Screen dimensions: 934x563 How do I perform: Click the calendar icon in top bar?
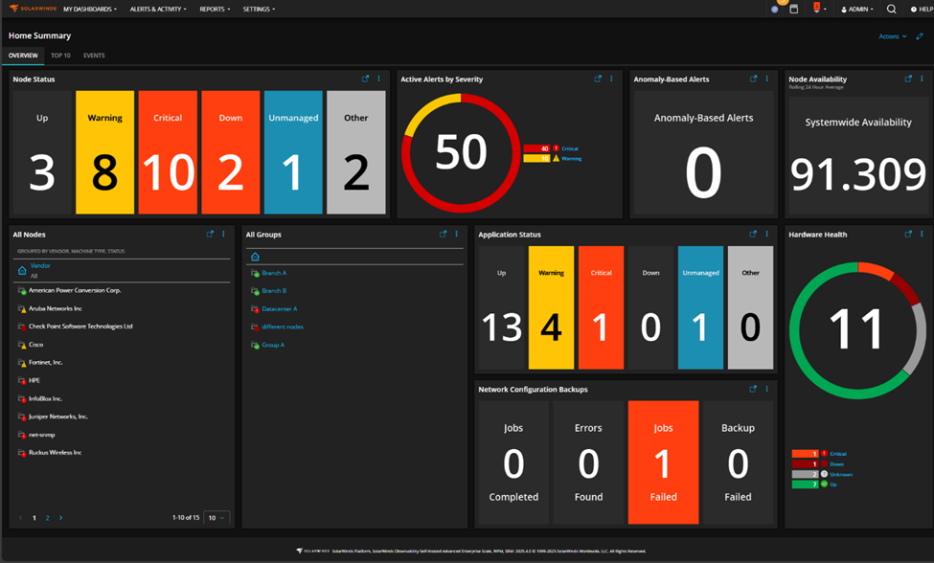(x=794, y=9)
